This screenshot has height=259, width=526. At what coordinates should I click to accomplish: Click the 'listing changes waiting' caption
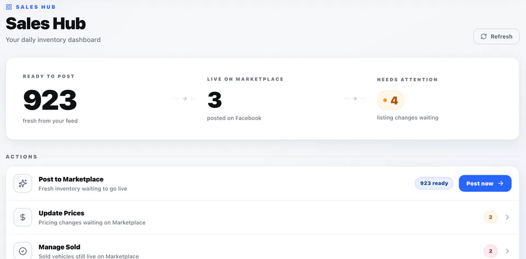(408, 118)
